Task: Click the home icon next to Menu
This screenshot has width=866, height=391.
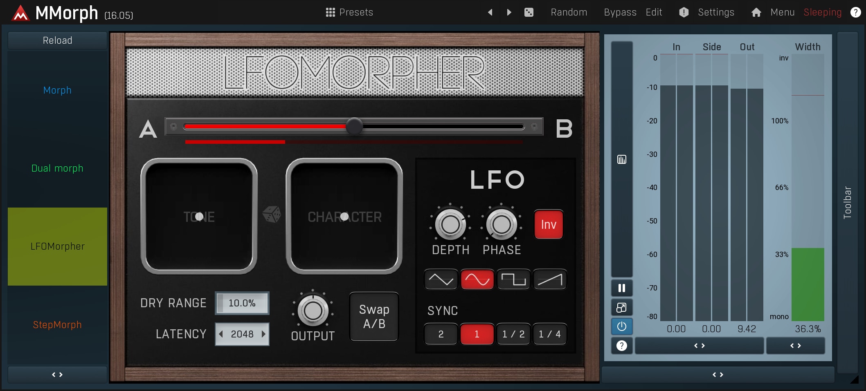Action: pyautogui.click(x=756, y=12)
